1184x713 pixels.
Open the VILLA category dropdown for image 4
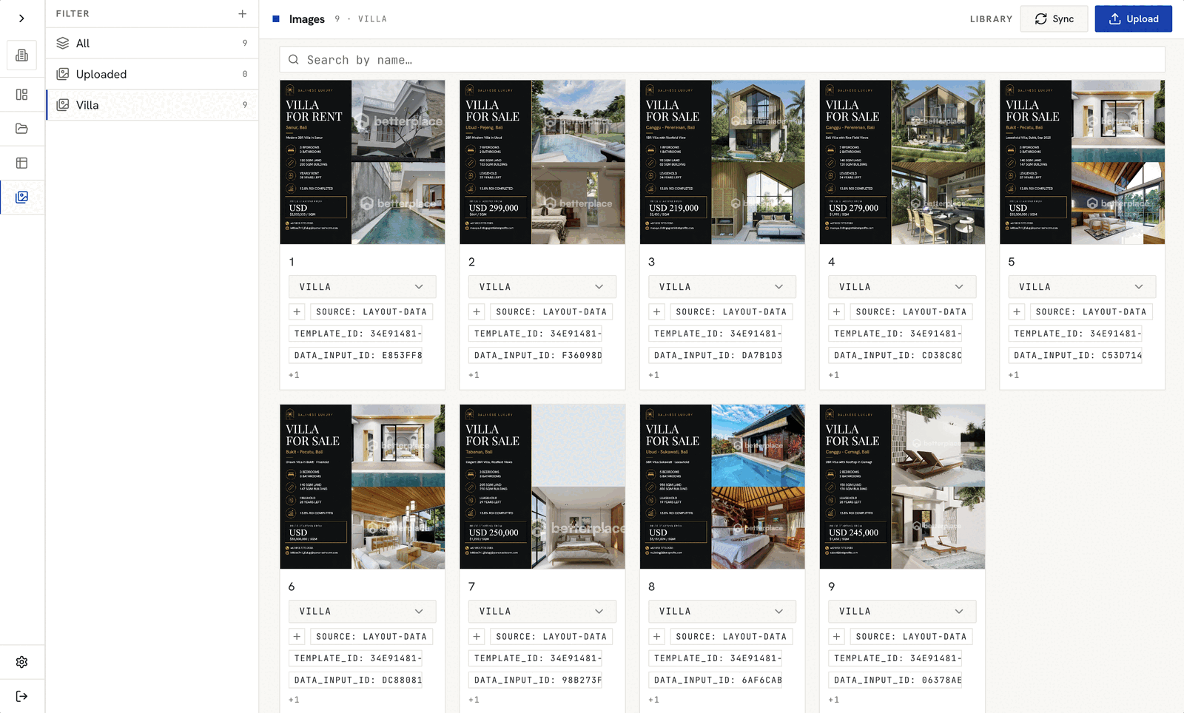pos(901,287)
